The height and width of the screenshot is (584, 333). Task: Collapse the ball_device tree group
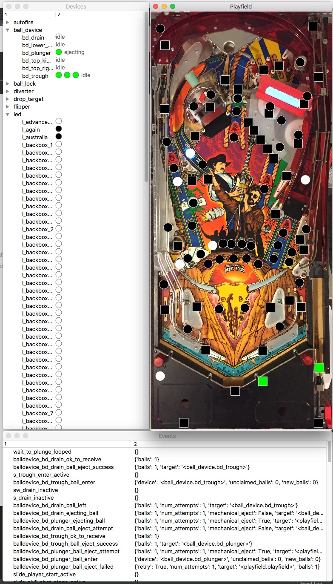pyautogui.click(x=7, y=30)
